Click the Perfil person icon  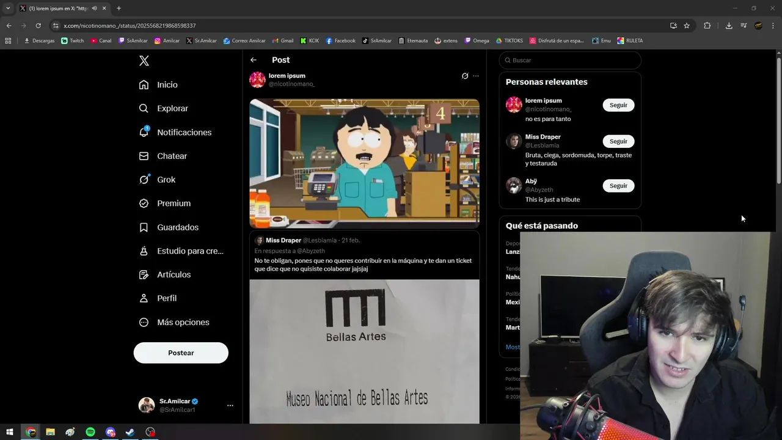144,298
